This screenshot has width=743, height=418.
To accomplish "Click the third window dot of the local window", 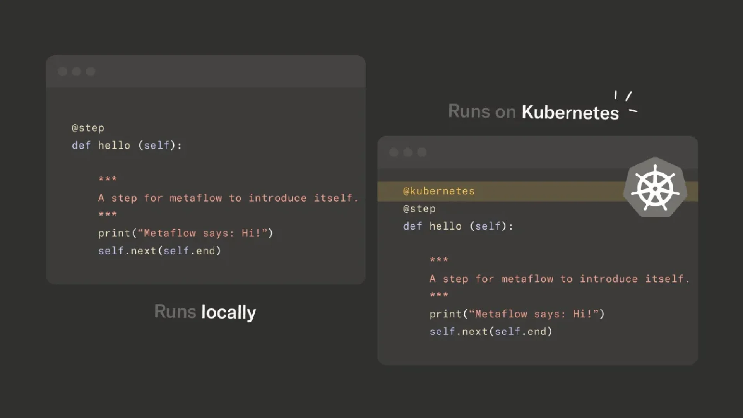I will [x=90, y=72].
